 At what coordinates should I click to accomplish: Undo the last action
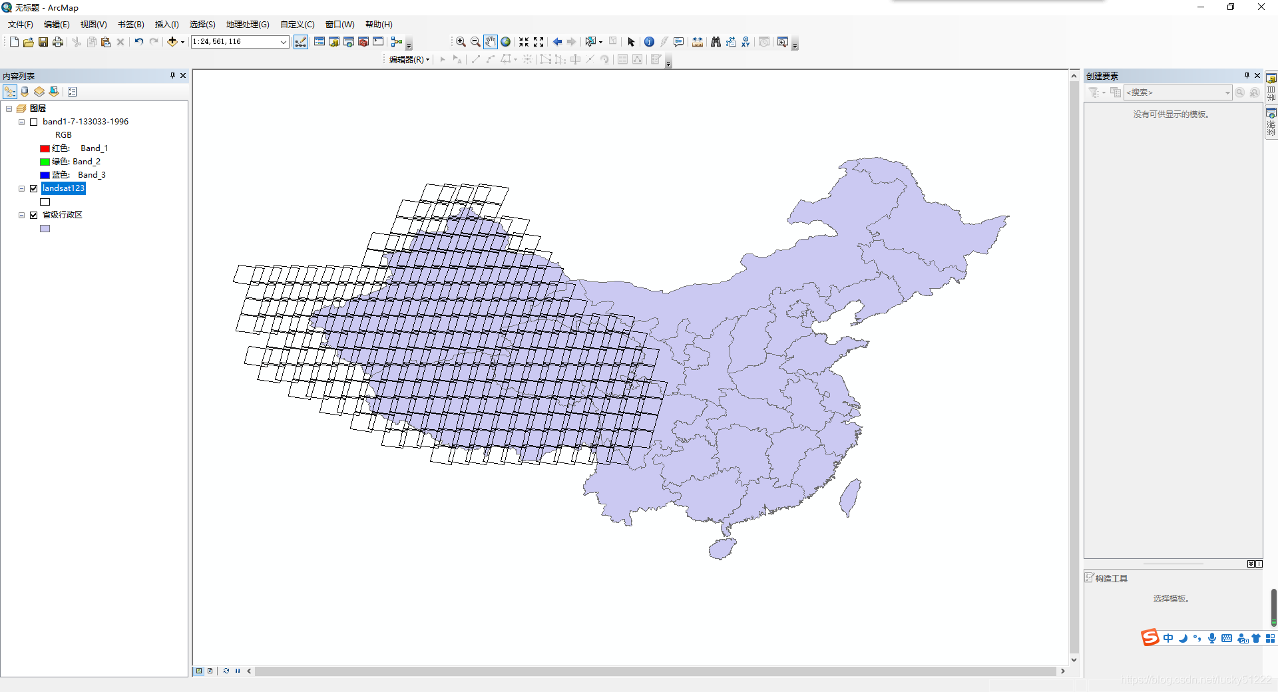point(138,42)
